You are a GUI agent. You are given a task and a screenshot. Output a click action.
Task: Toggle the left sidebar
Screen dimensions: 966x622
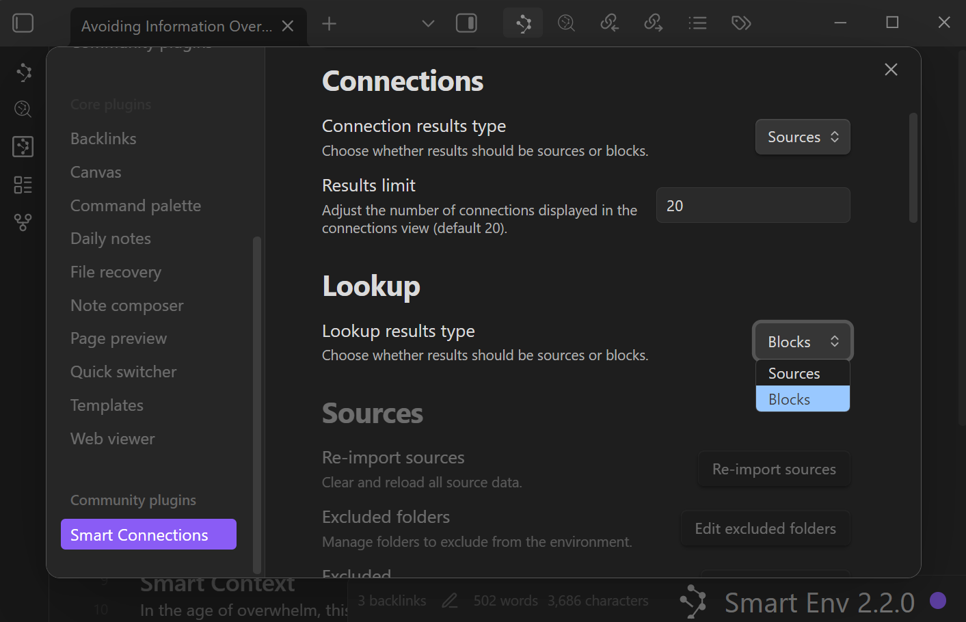click(x=23, y=23)
